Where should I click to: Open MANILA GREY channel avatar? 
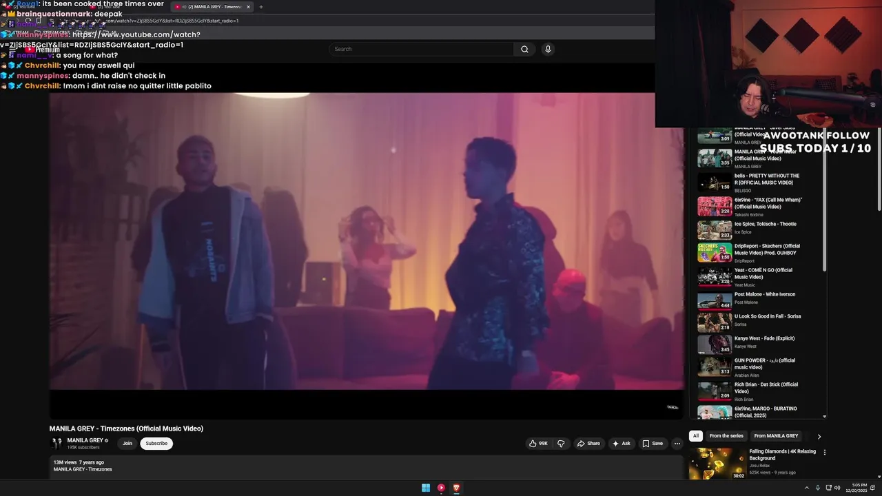click(x=57, y=444)
